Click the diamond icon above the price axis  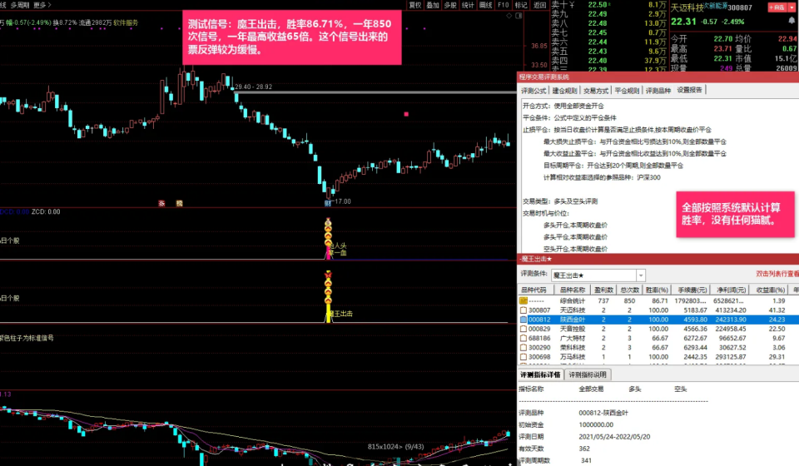pos(509,16)
